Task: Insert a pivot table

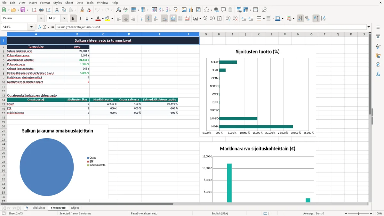Action: pyautogui.click(x=198, y=10)
